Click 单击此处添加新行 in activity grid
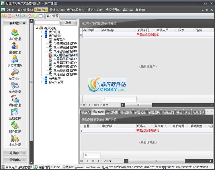This screenshot has width=215, height=170. pos(148,130)
